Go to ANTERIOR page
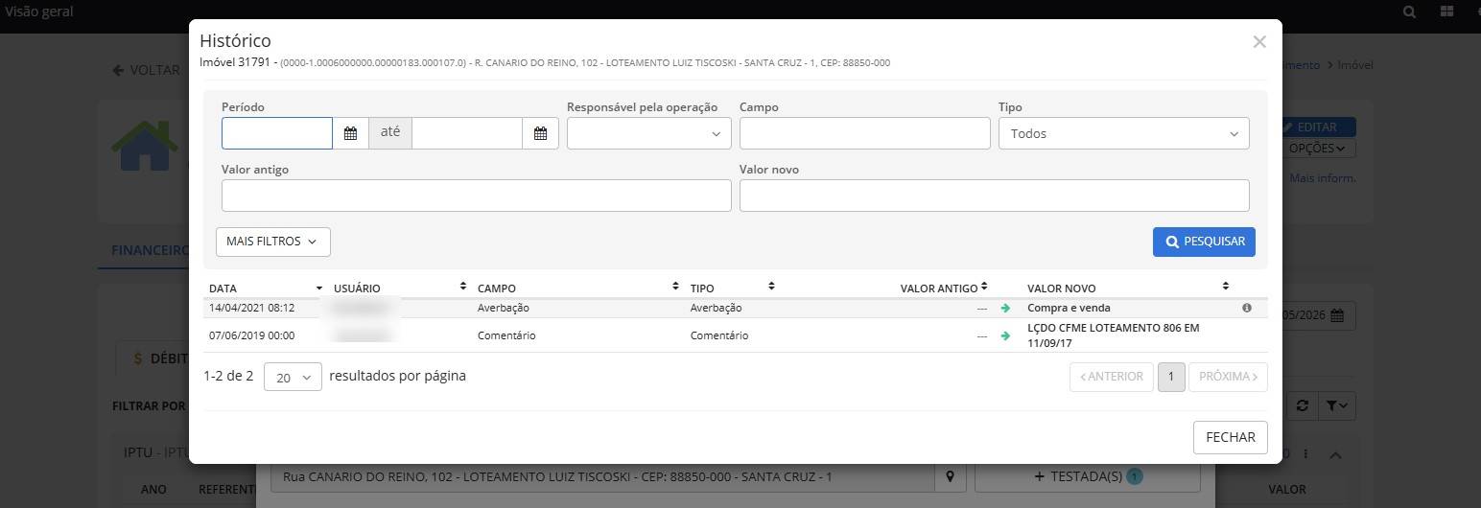Image resolution: width=1481 pixels, height=508 pixels. click(1112, 377)
